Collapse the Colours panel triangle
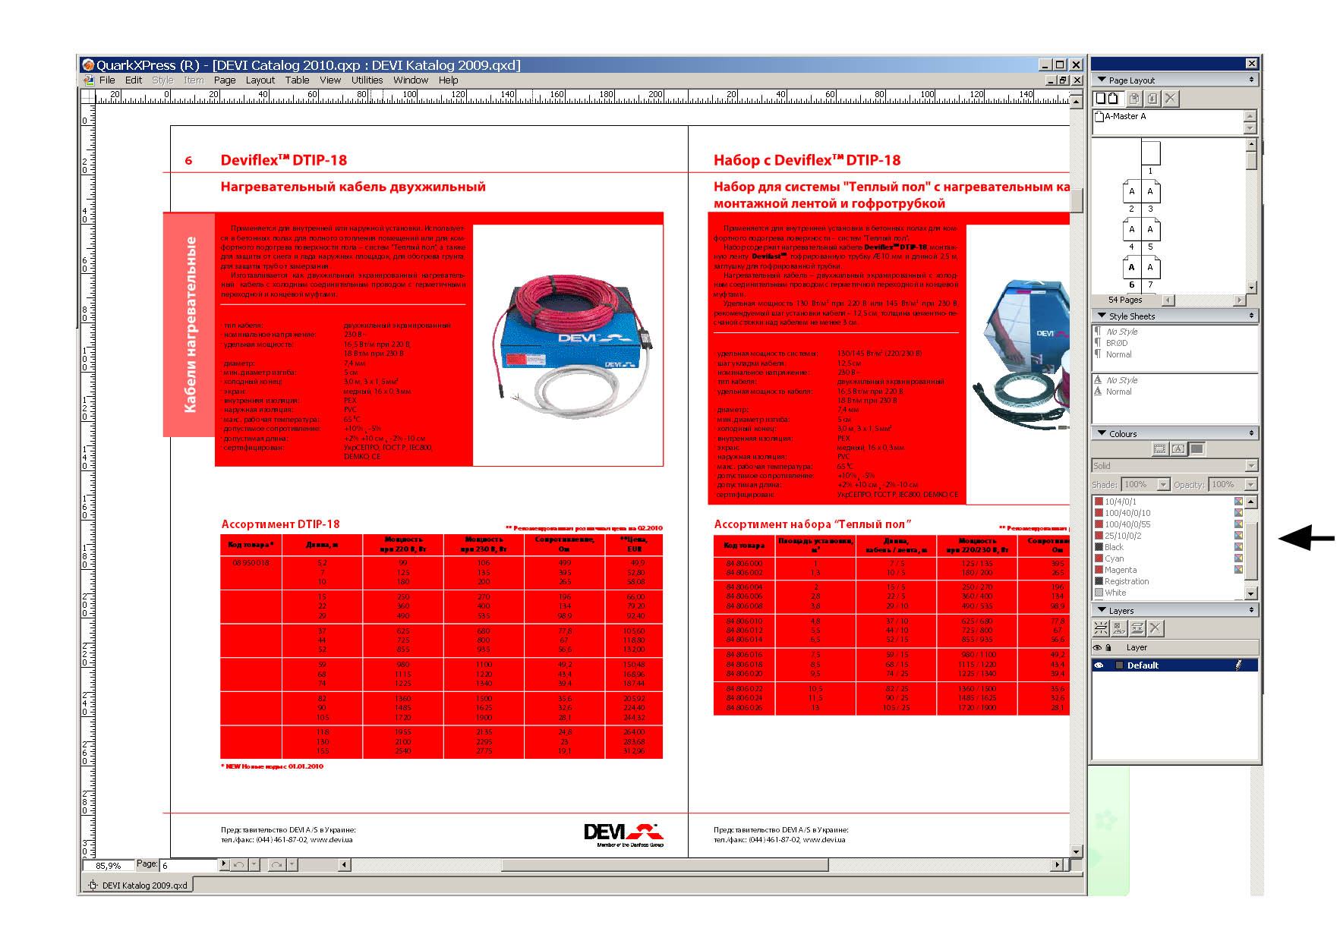Screen dimensions: 1340x950 pos(1102,433)
